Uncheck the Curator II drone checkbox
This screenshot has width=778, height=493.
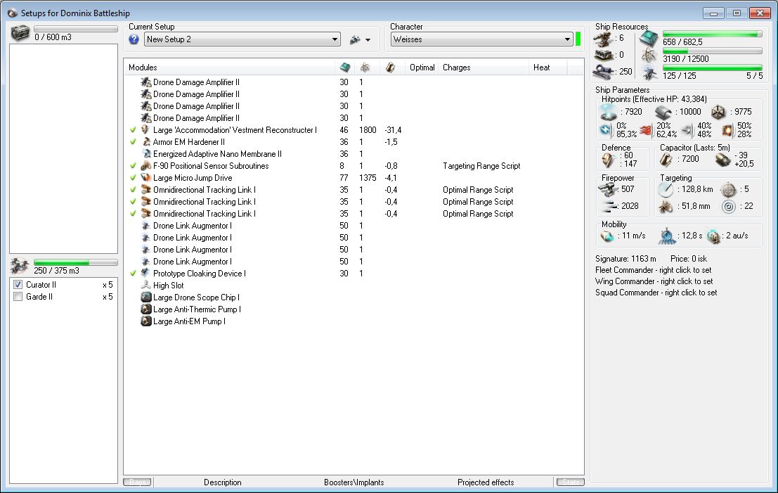(x=18, y=285)
